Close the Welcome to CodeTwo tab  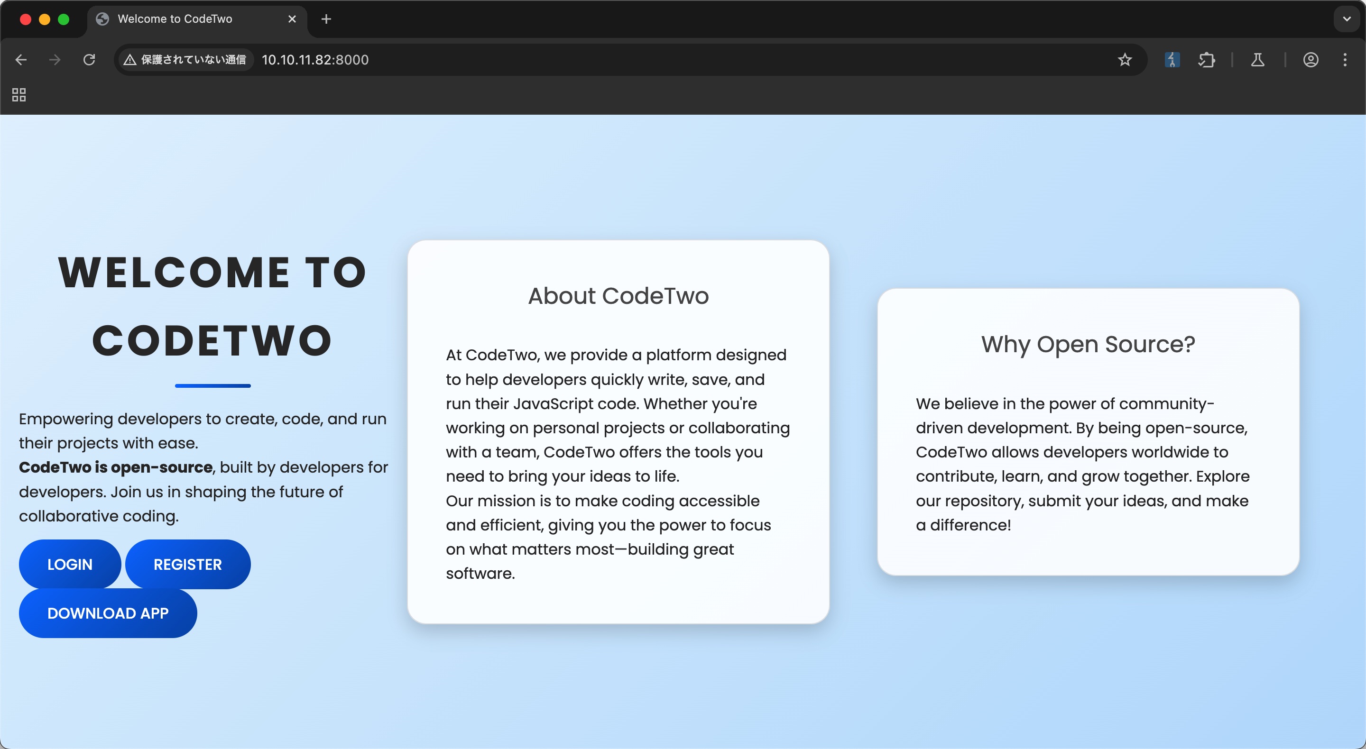pos(292,19)
